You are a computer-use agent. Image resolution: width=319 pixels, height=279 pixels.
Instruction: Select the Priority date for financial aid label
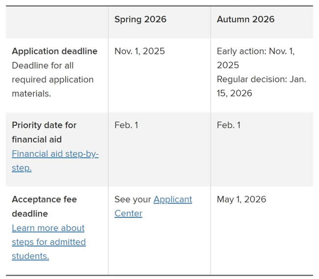point(44,132)
